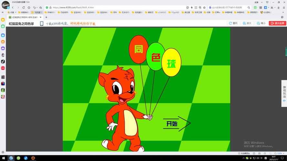Click the 2345 browser taskbar icon

[11, 158]
